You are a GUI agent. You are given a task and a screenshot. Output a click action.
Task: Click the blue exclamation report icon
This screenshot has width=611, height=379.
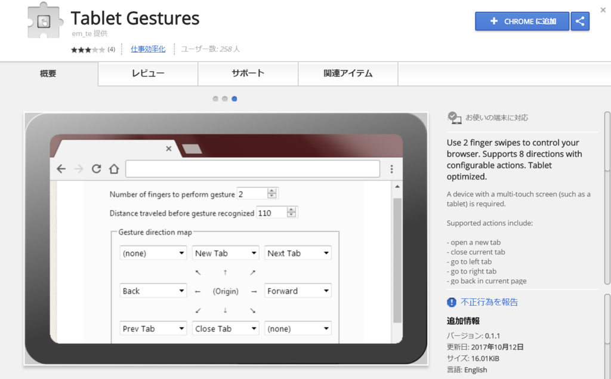pos(452,302)
